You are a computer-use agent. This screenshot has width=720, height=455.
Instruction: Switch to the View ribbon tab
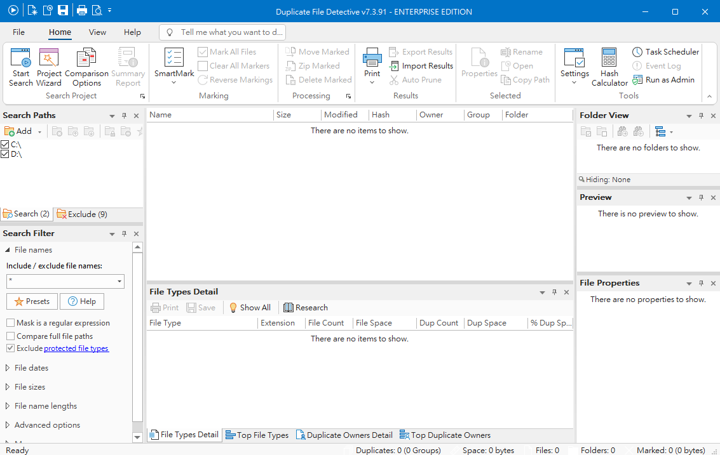(97, 32)
